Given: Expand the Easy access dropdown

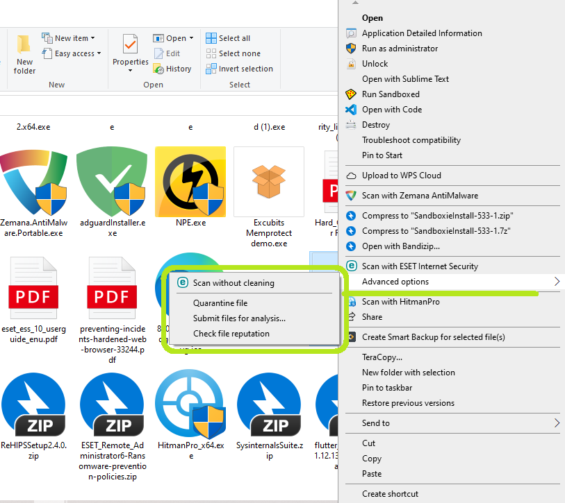Looking at the screenshot, I should click(72, 53).
